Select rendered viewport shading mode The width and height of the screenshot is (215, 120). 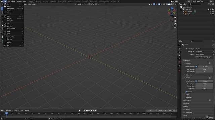click(173, 4)
